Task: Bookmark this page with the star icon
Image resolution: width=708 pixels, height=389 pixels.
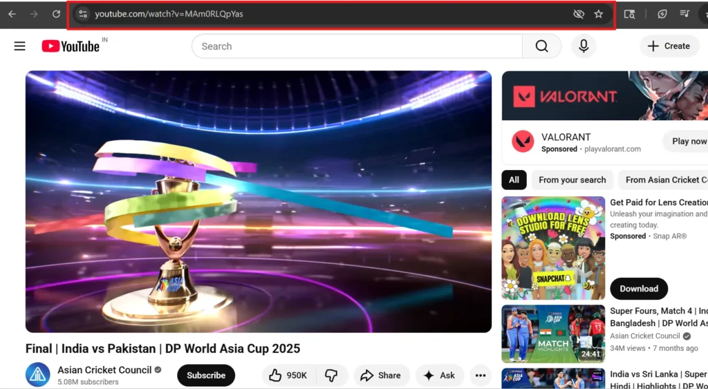Action: click(x=599, y=14)
